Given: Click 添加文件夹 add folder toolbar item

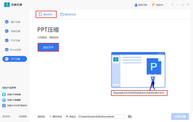Looking at the screenshot, I should (x=68, y=14).
